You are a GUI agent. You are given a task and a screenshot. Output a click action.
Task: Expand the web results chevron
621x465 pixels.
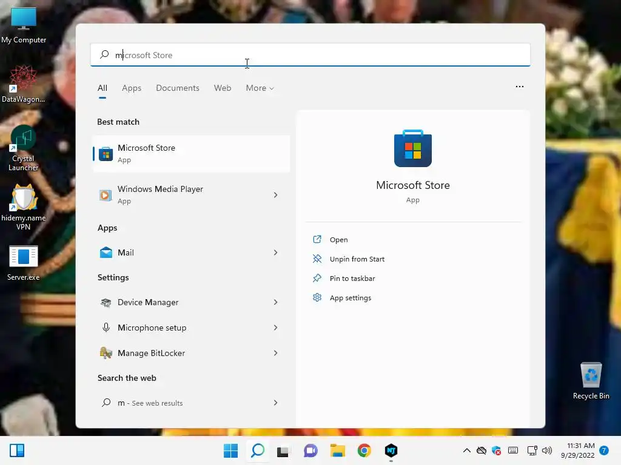coord(276,403)
